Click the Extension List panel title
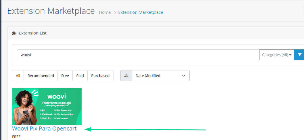This screenshot has width=304, height=140. click(x=33, y=33)
